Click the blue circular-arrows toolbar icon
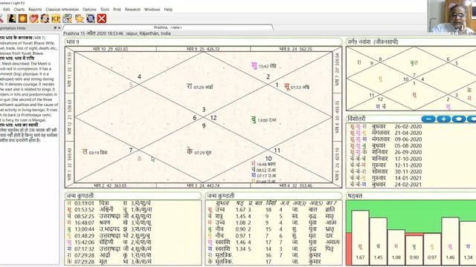The height and width of the screenshot is (267, 476). pyautogui.click(x=91, y=19)
